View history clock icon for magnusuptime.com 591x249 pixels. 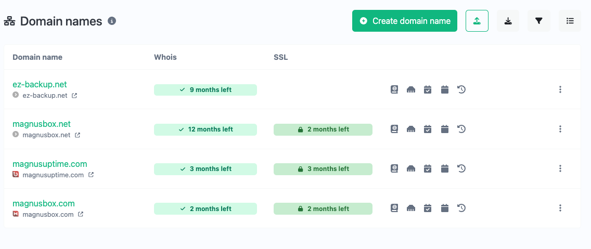[x=461, y=168]
